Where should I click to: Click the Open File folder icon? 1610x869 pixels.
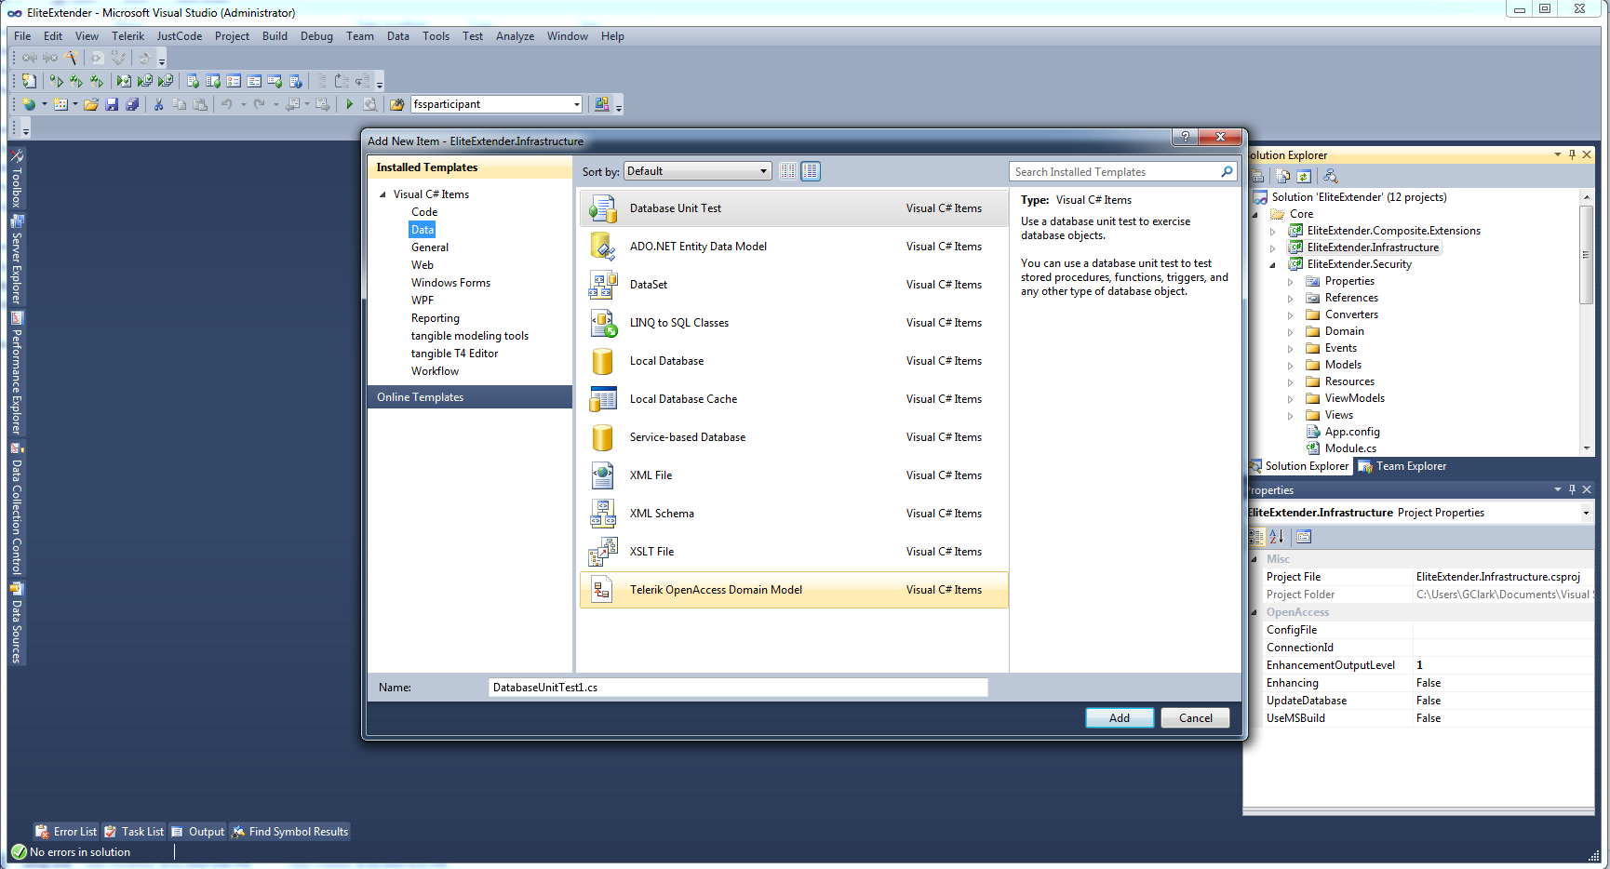(x=91, y=104)
